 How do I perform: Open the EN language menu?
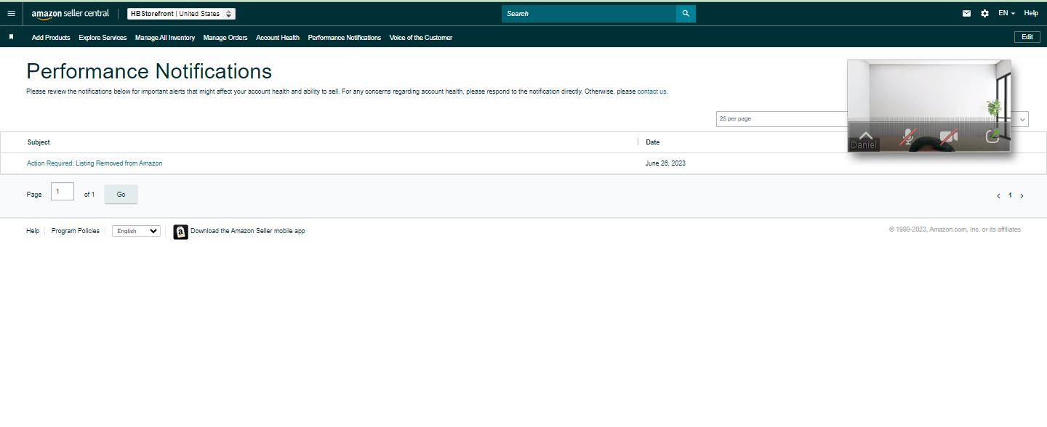pyautogui.click(x=1006, y=13)
